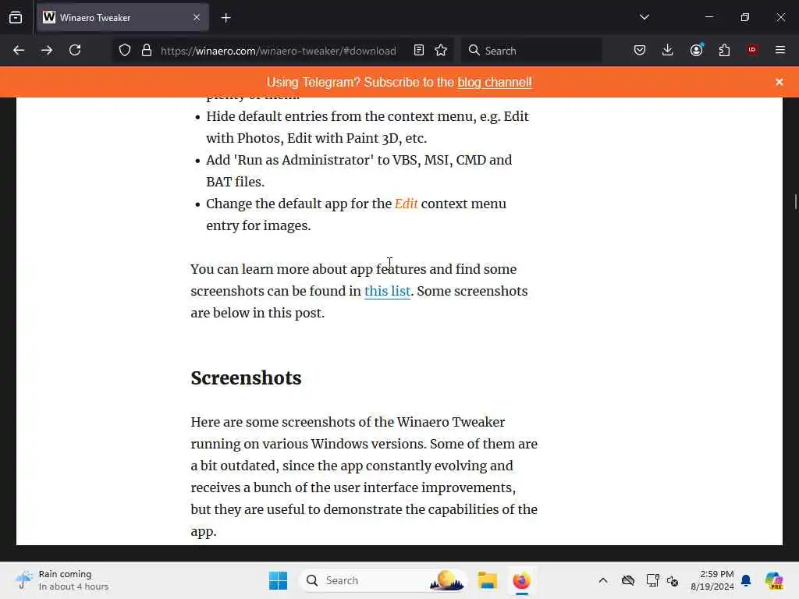Click text 'Hide default entries from the context menu'
Viewport: 799px width, 599px height.
[x=340, y=116]
